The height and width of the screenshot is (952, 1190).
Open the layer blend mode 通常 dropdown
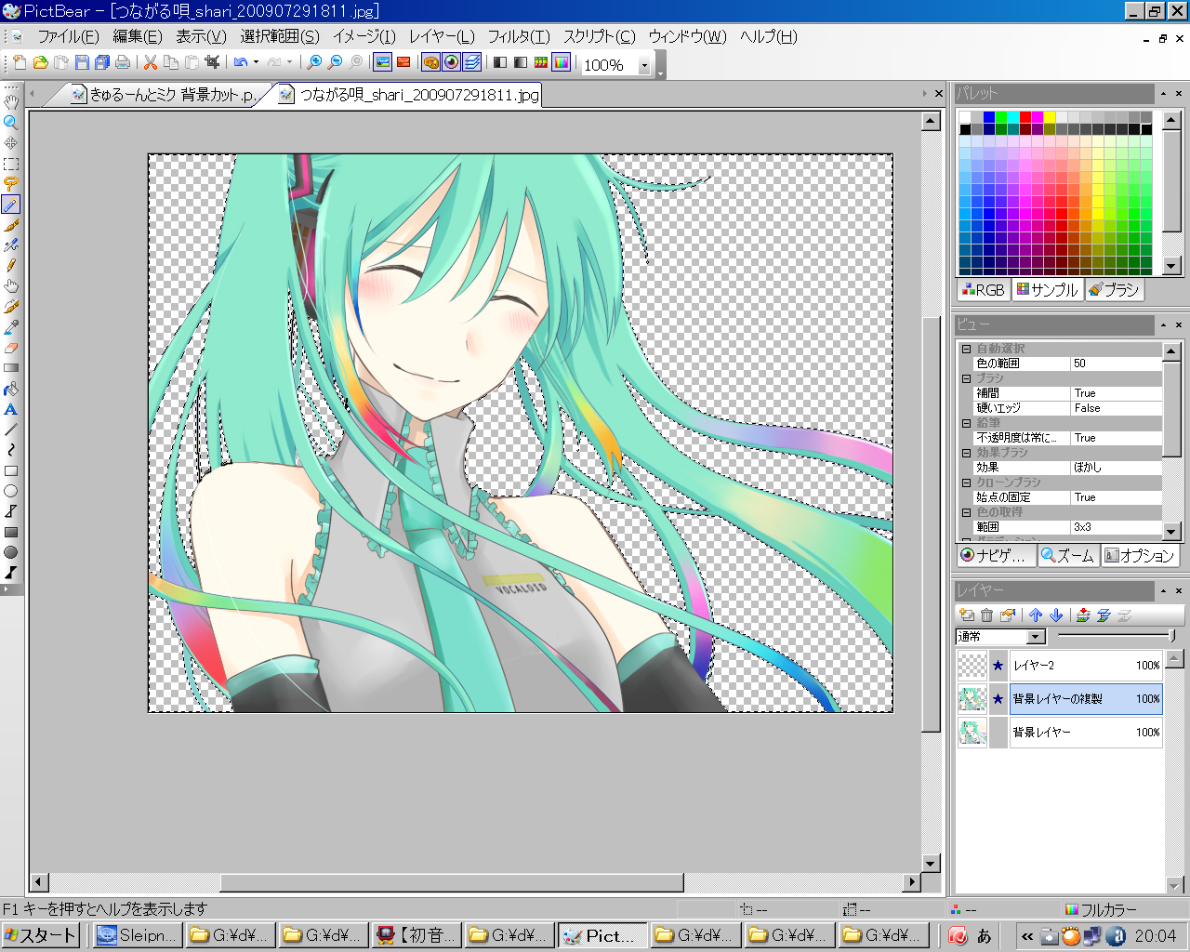click(1036, 637)
